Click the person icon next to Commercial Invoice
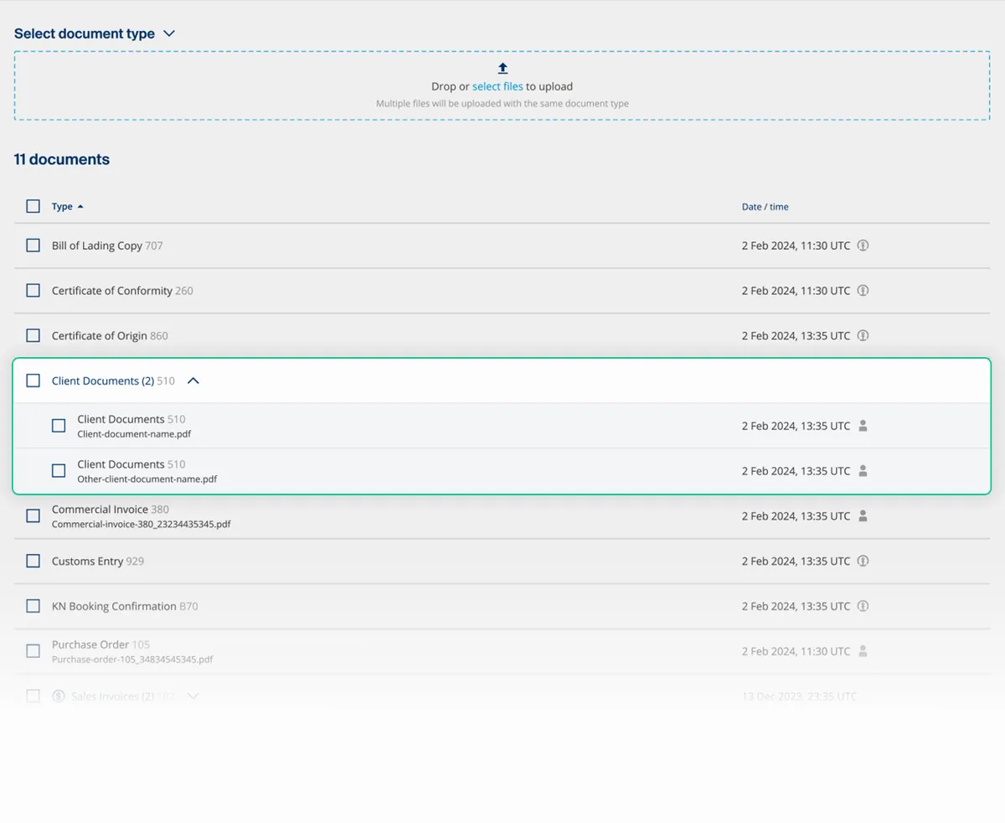The image size is (1005, 823). (x=863, y=515)
